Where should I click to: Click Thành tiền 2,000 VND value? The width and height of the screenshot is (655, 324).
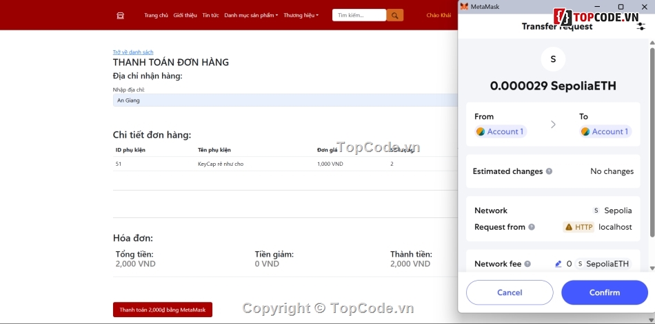[x=410, y=264]
